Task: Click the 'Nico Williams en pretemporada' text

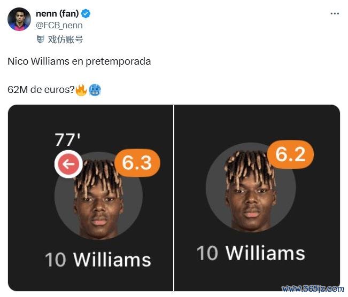Action: tap(79, 61)
